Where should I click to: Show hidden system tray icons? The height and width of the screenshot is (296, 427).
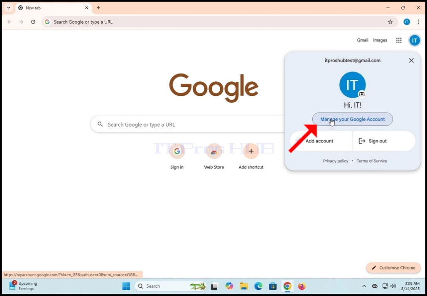[364, 286]
